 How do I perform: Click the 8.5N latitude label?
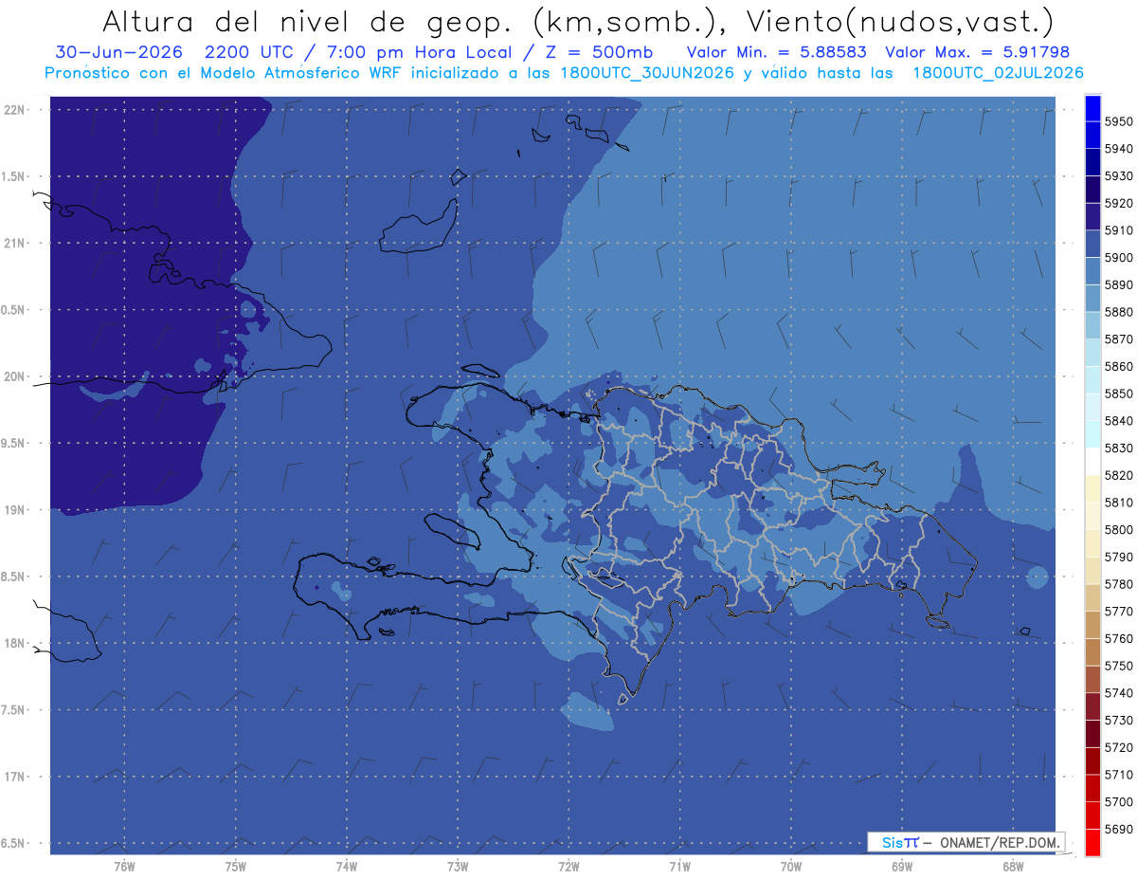point(11,577)
